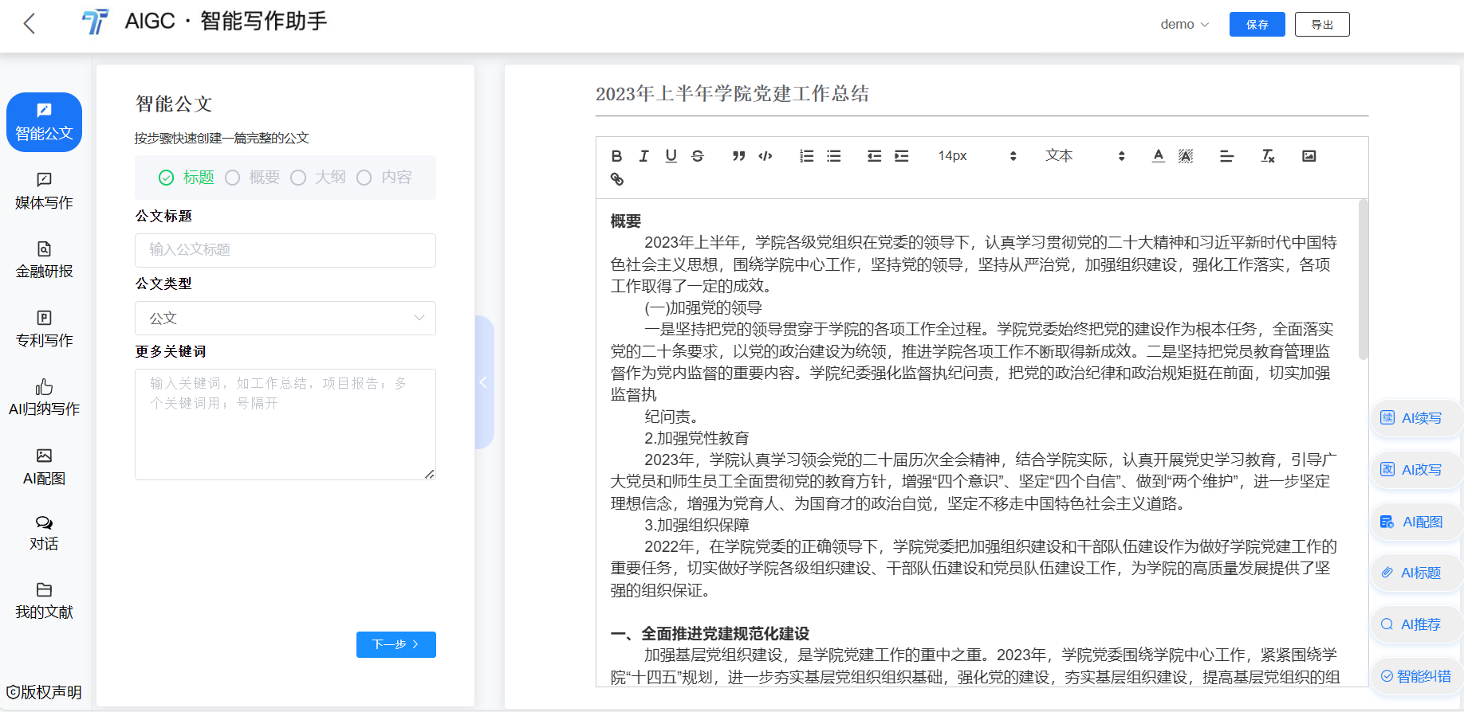The height and width of the screenshot is (712, 1464).
Task: Open the text alignment options
Action: [1226, 156]
